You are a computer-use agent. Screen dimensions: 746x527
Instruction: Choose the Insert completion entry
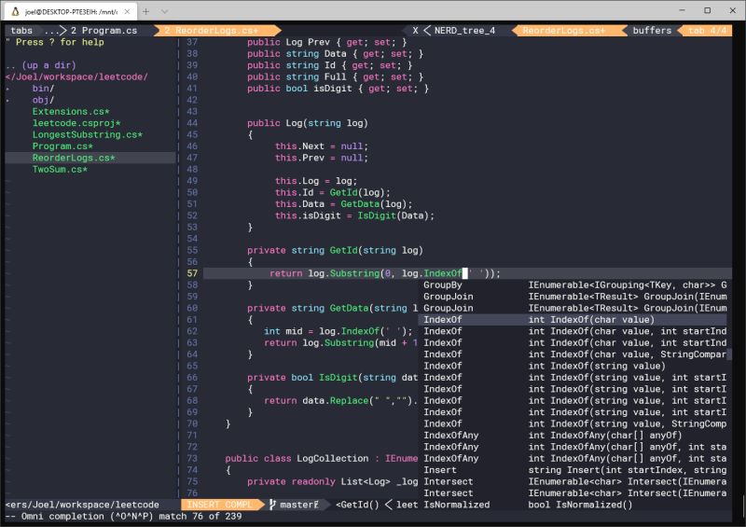click(x=573, y=470)
